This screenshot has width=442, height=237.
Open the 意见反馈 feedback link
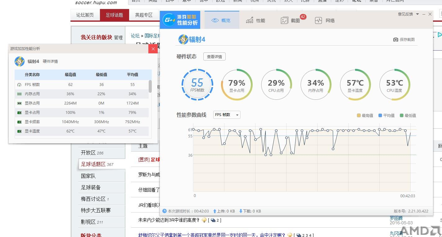pos(405,14)
